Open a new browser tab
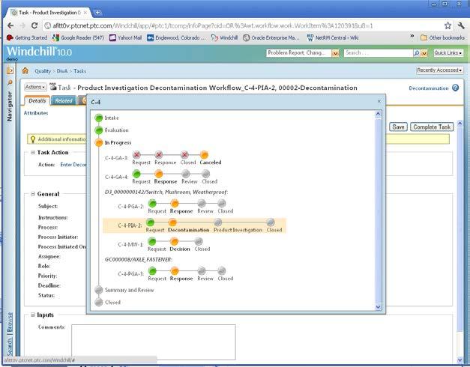This screenshot has height=367, width=470. pos(97,13)
